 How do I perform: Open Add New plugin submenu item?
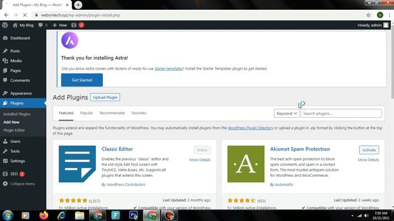[11, 122]
